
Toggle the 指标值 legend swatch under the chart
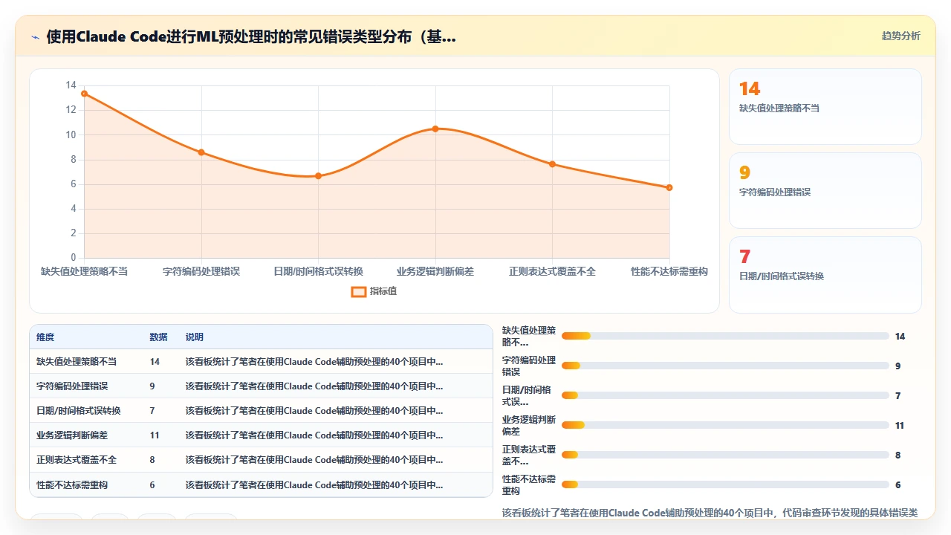[x=358, y=291]
